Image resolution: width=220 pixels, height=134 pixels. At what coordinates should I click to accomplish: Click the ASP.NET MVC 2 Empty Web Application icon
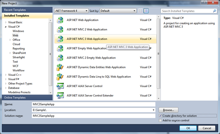coord(60,58)
